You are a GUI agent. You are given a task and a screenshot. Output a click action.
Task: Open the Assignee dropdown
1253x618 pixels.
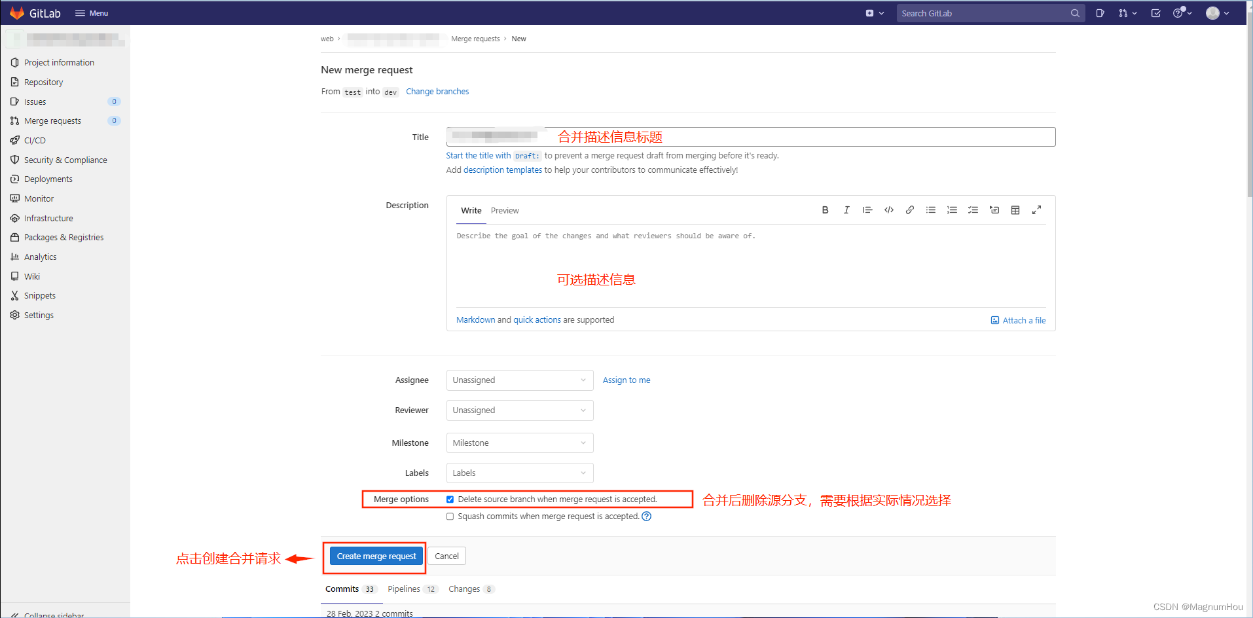tap(520, 380)
